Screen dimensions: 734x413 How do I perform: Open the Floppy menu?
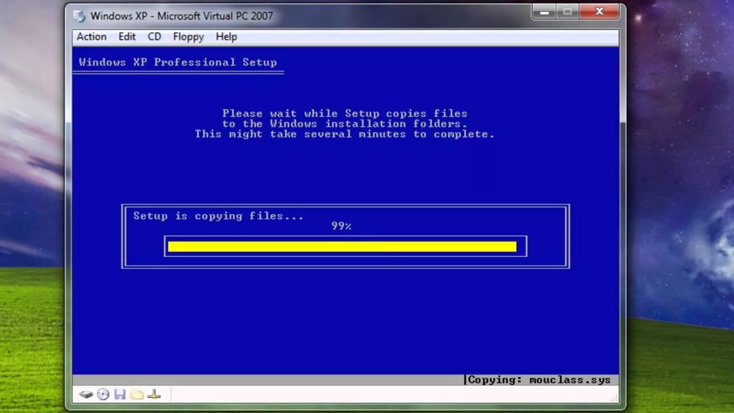pyautogui.click(x=188, y=37)
